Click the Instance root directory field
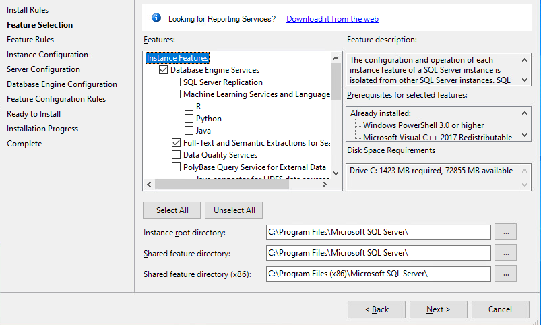This screenshot has width=541, height=325. (x=379, y=232)
